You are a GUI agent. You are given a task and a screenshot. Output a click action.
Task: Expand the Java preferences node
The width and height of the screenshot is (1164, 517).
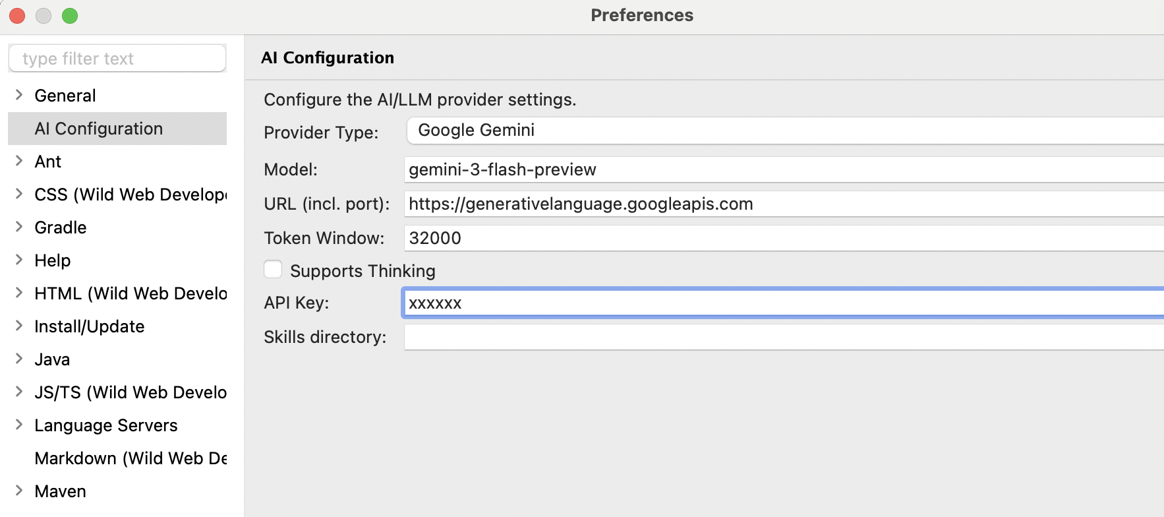pyautogui.click(x=19, y=359)
